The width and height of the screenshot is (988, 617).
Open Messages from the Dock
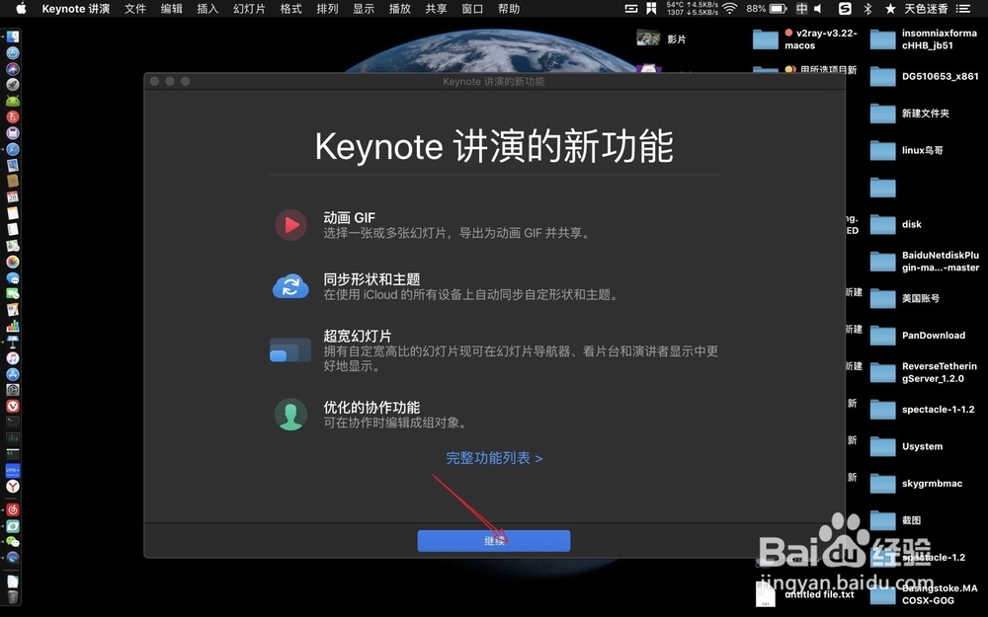point(13,277)
